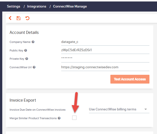Open help icon next to Public Key
This screenshot has height=134, width=157.
tap(26, 50)
